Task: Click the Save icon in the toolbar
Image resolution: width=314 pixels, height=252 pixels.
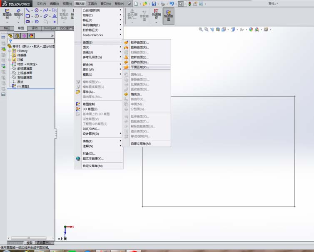Action: [154, 4]
